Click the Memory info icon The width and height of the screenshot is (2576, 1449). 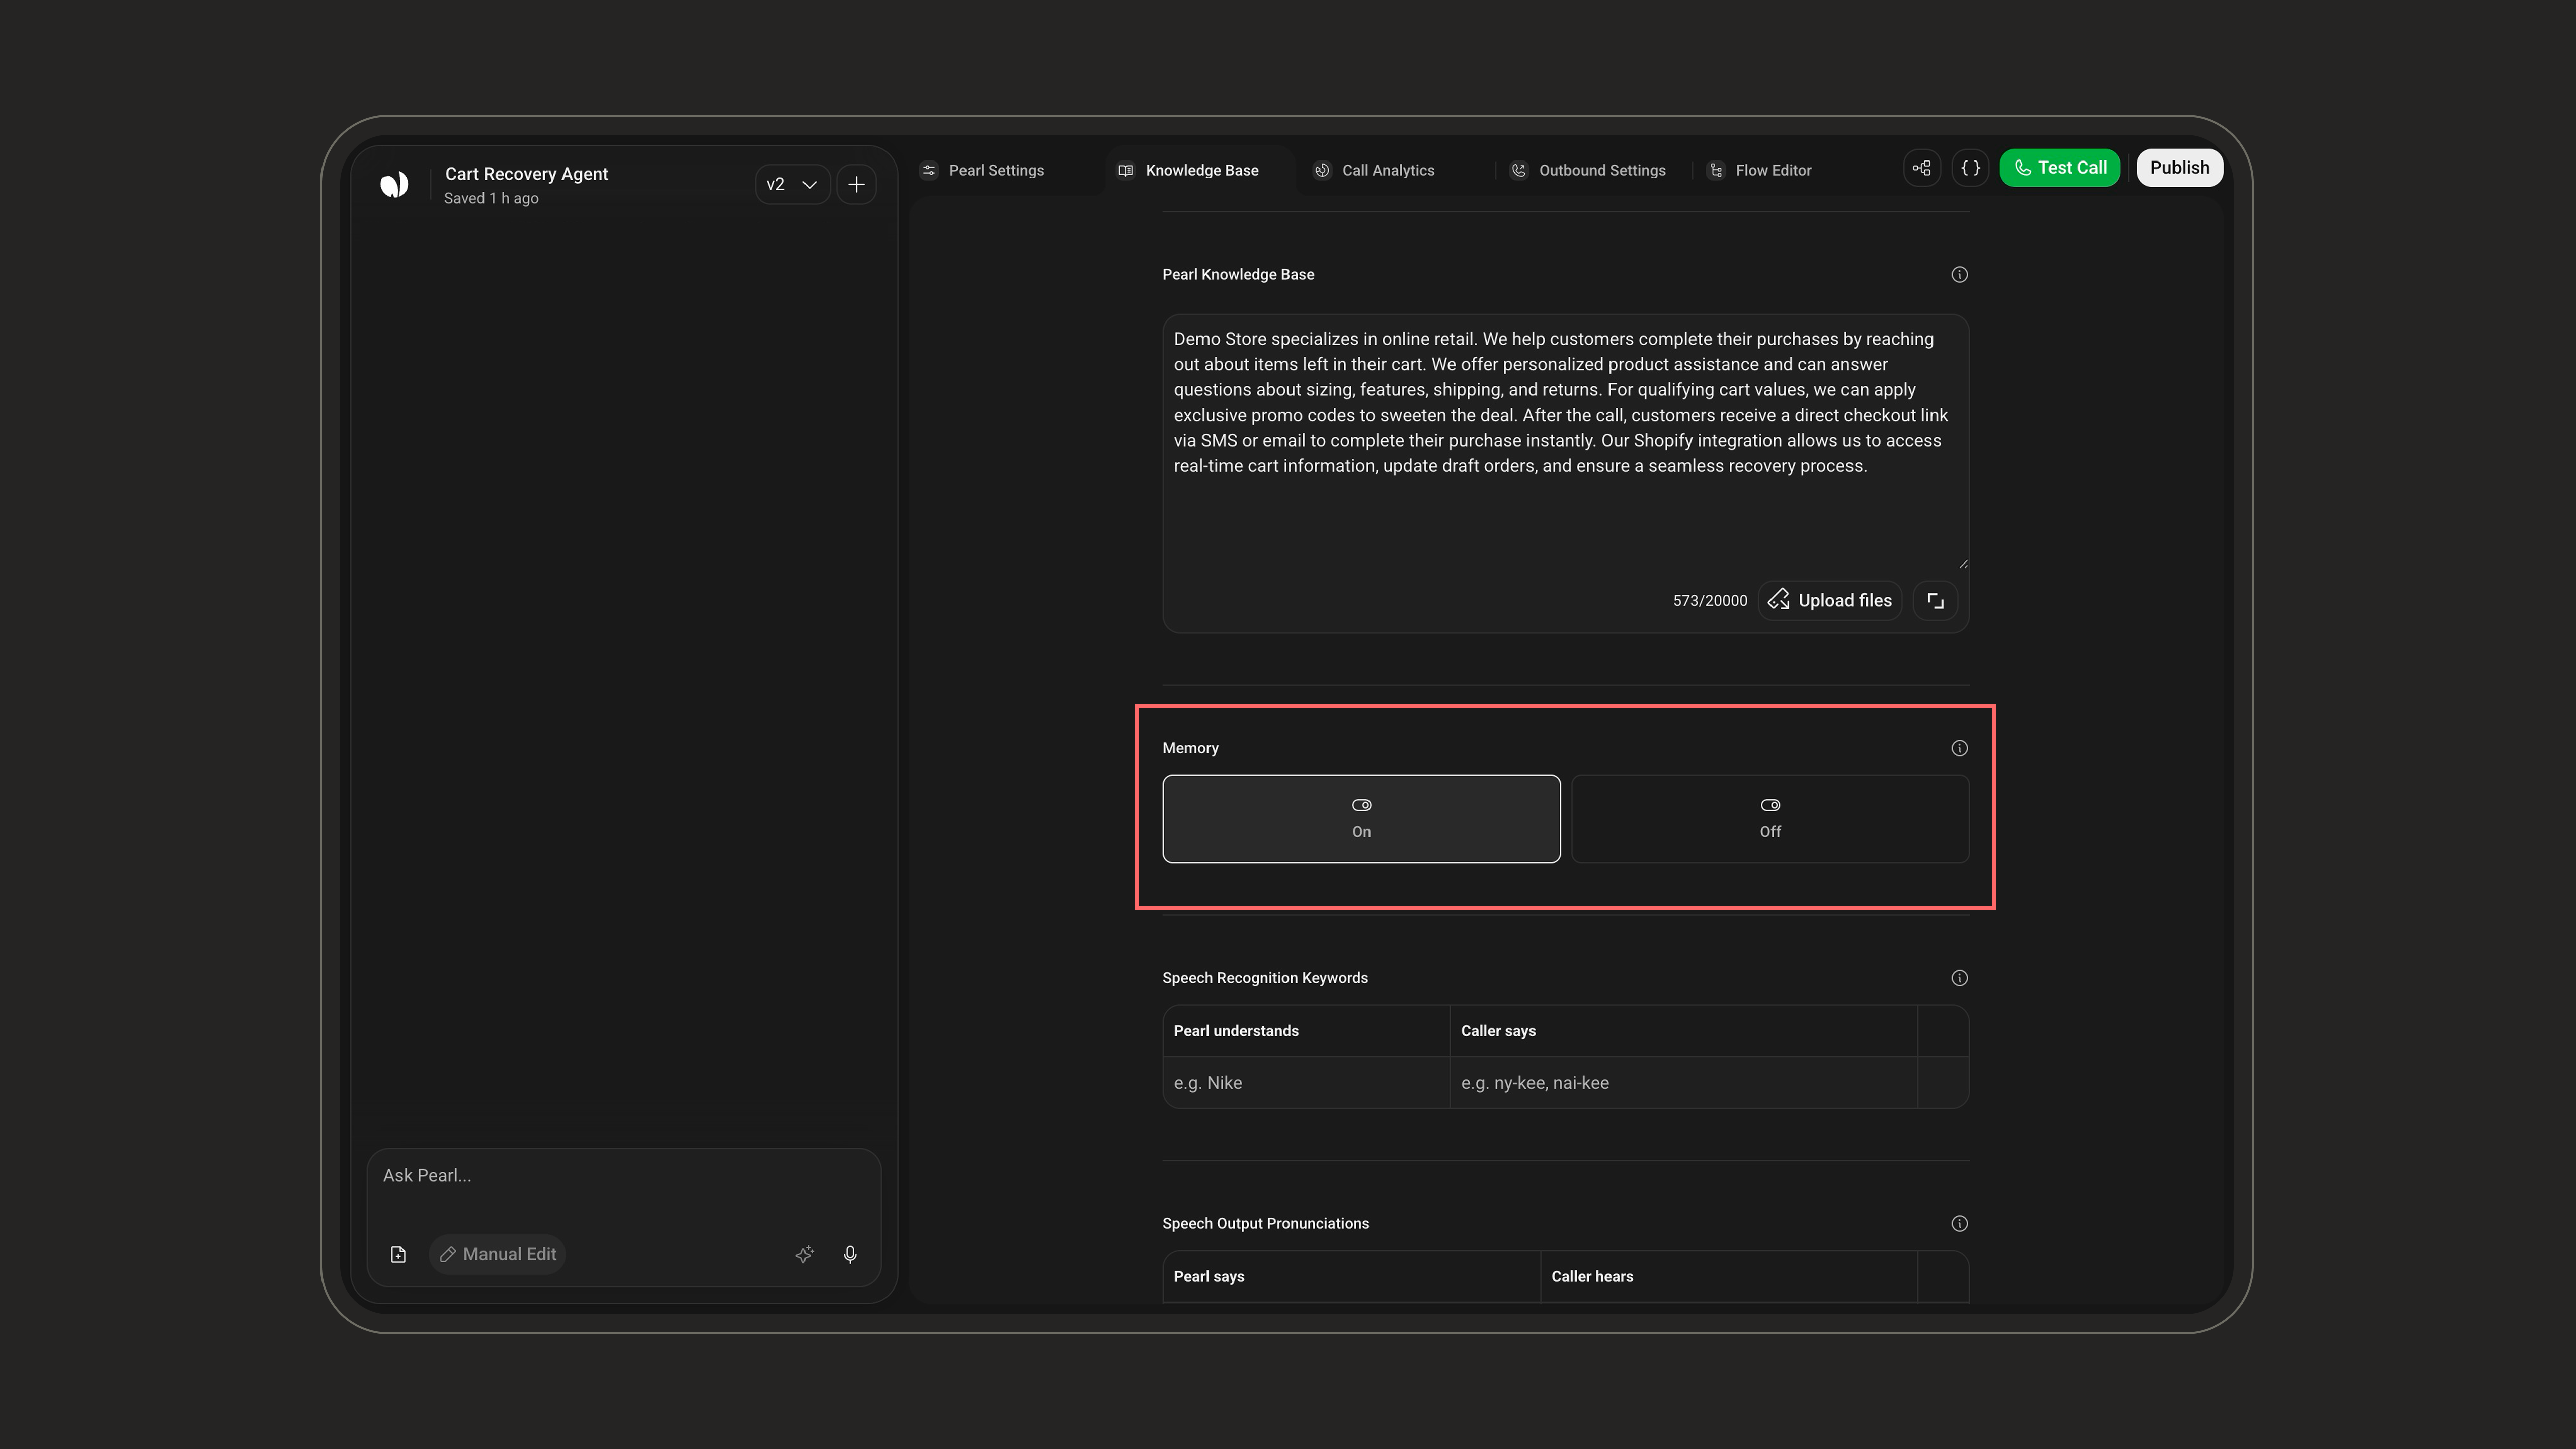(1959, 748)
